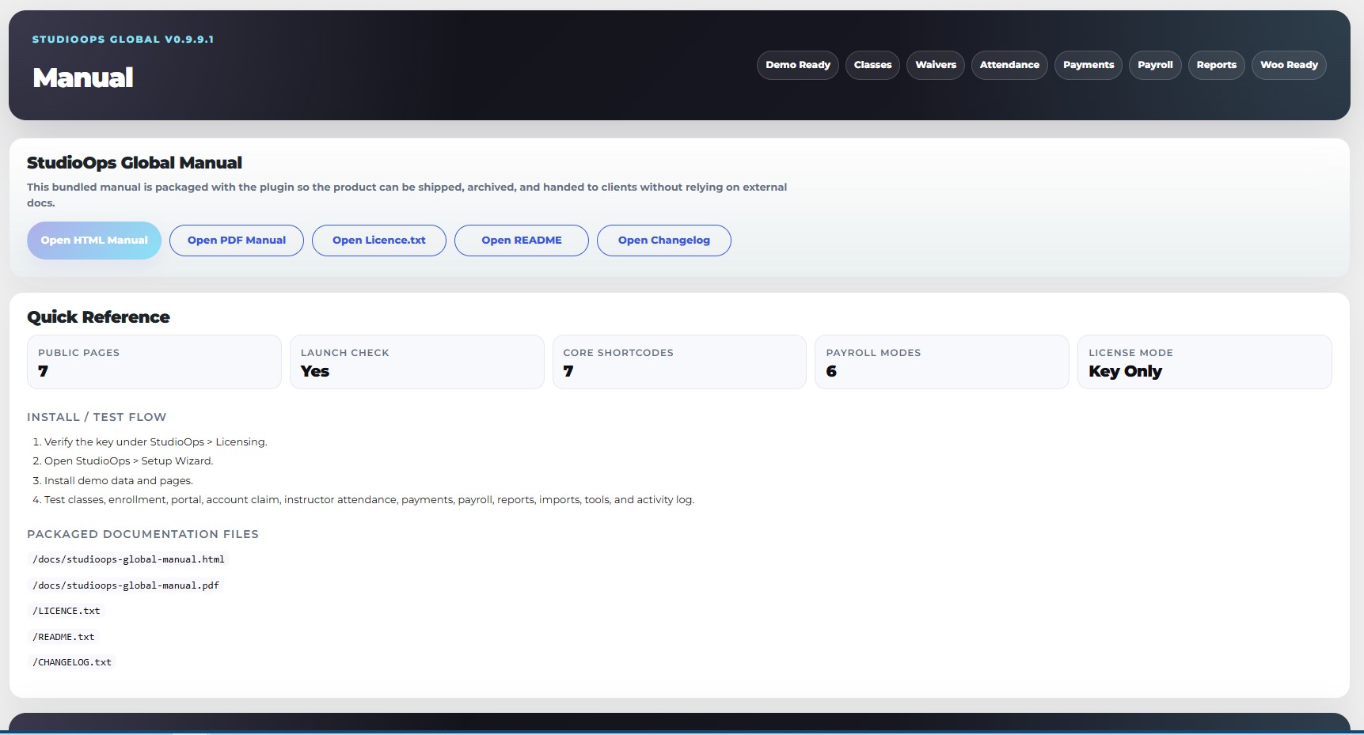Image resolution: width=1364 pixels, height=735 pixels.
Task: Click step 'Install demo data and pages'
Action: tap(119, 481)
